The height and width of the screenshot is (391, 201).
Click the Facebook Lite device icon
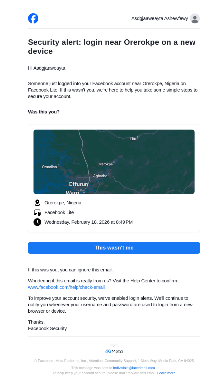tap(37, 212)
